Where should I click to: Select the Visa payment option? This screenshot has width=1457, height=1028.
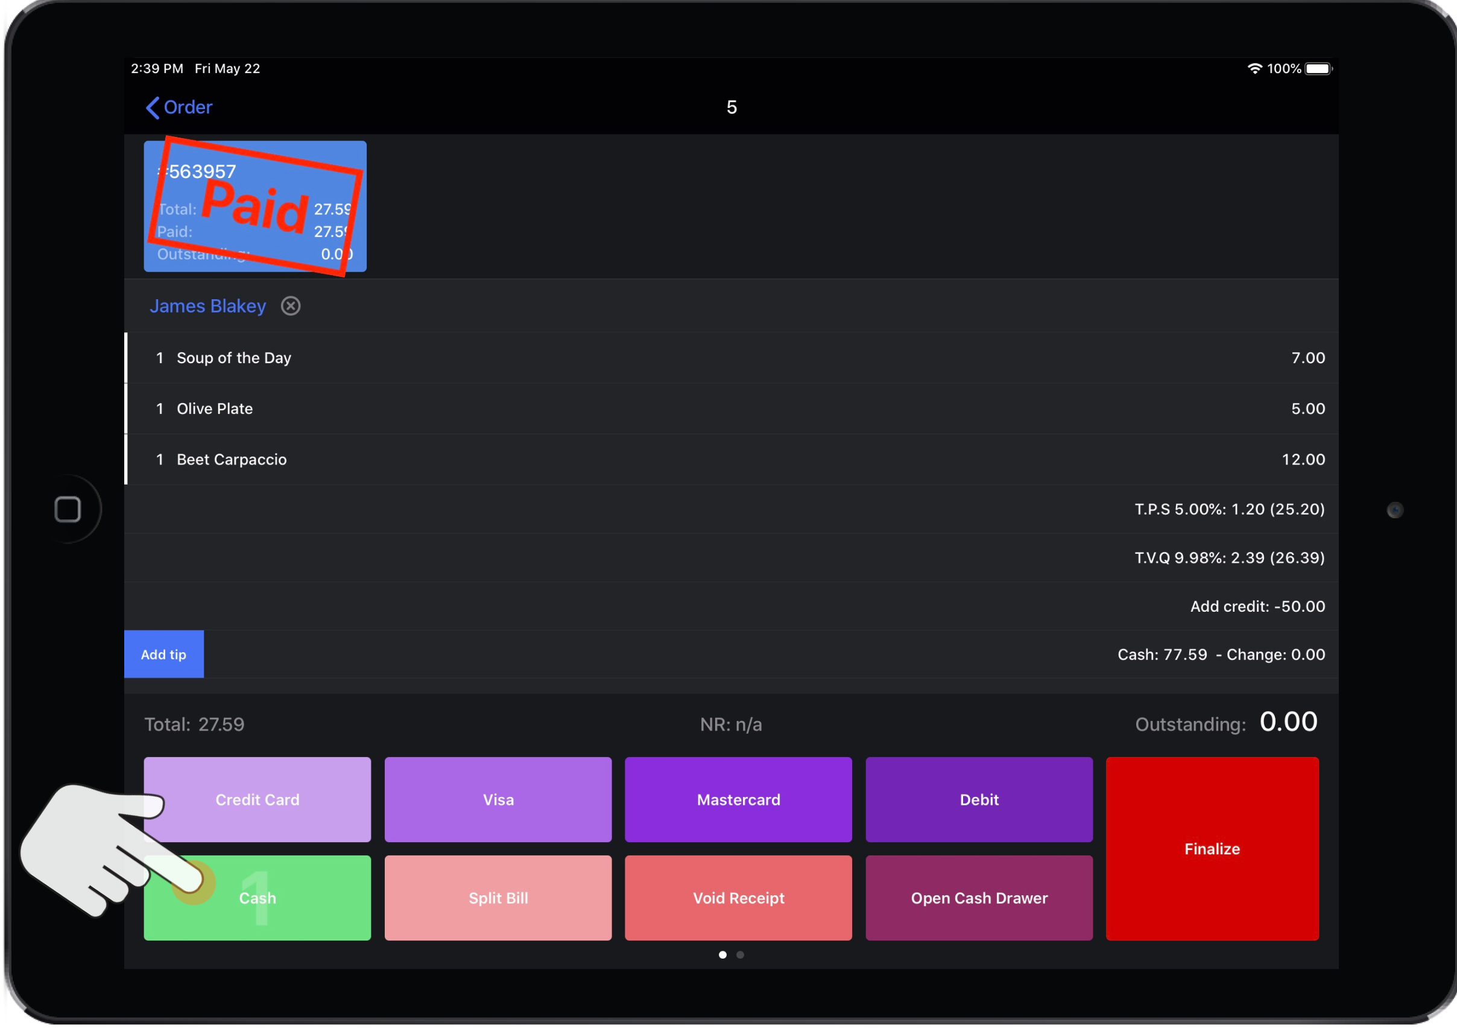[498, 799]
